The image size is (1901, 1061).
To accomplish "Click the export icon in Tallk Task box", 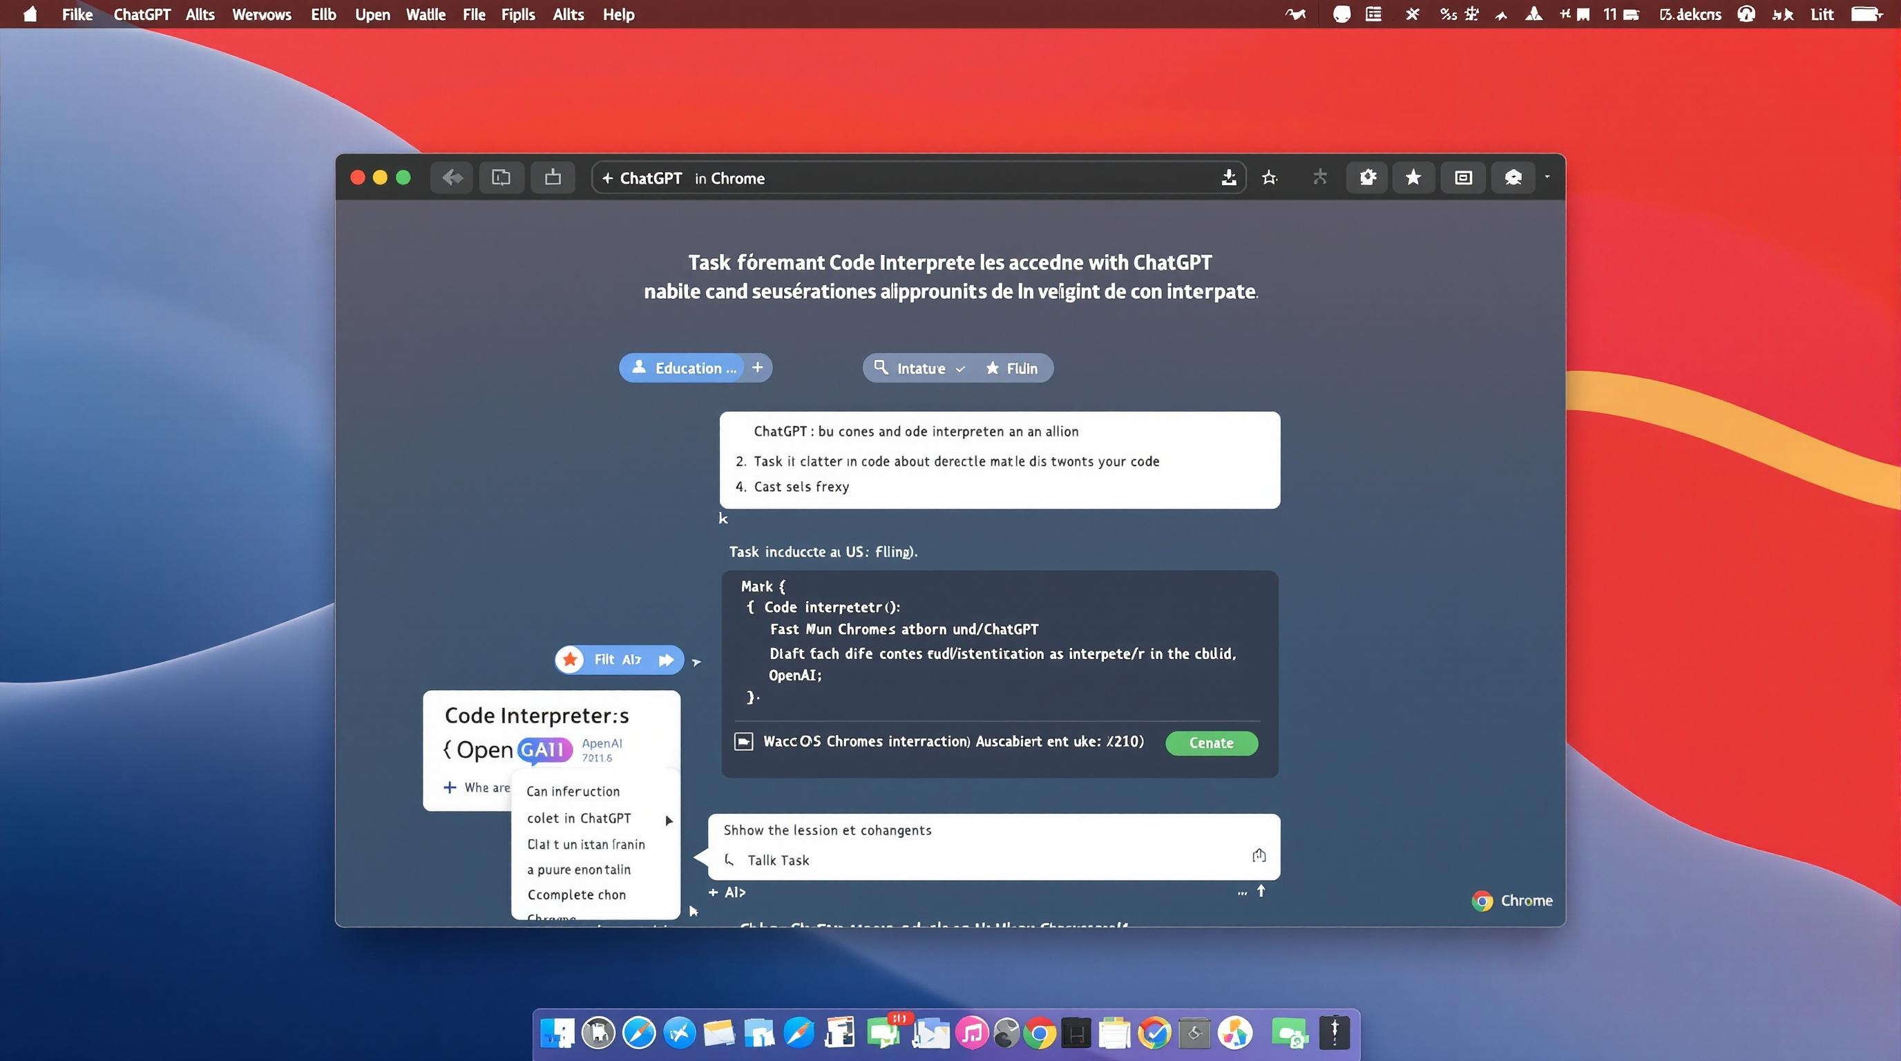I will tap(1259, 855).
